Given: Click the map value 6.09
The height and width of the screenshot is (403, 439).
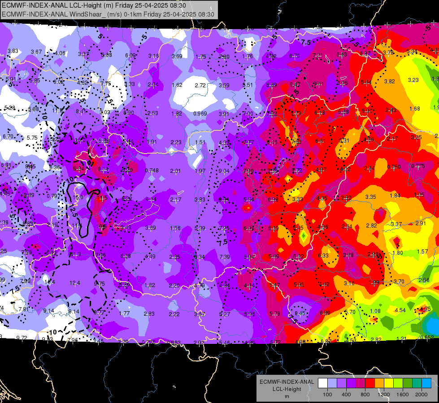Looking at the screenshot, I should pyautogui.click(x=130, y=56).
